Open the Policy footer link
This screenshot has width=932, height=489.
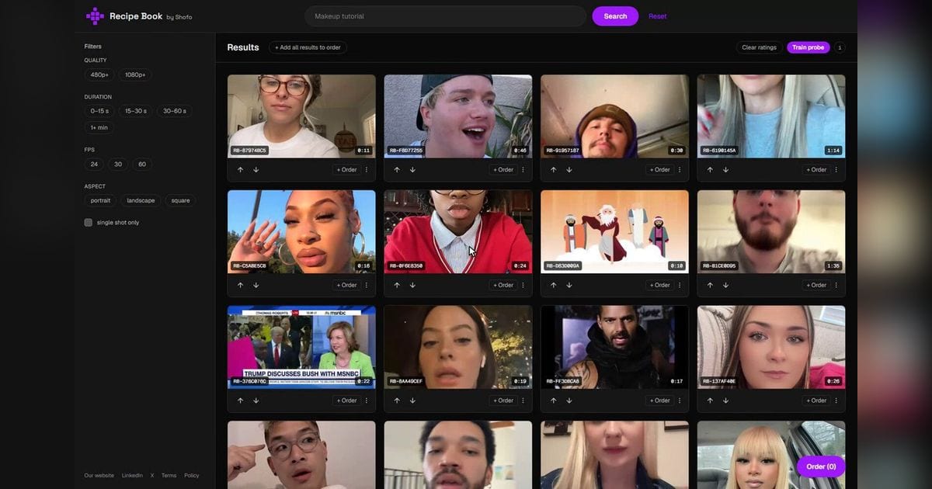[x=192, y=476]
